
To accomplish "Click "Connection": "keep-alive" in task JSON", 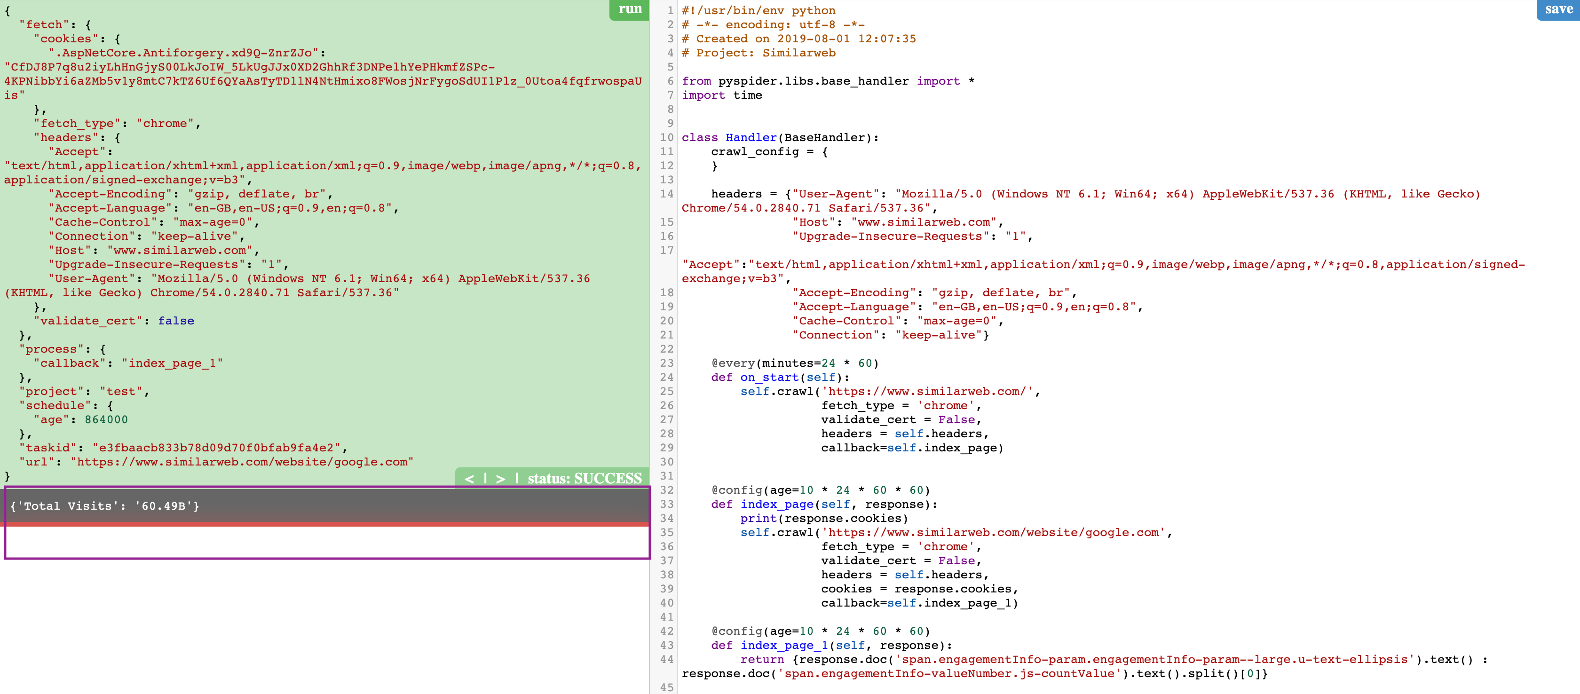I will click(x=147, y=236).
